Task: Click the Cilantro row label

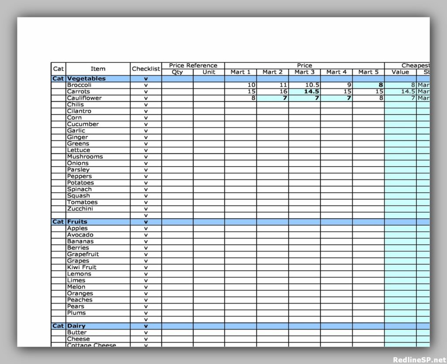Action: click(x=79, y=111)
